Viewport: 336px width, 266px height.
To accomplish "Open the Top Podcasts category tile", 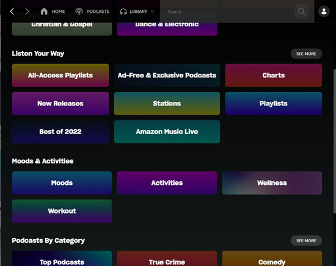I will click(x=62, y=259).
